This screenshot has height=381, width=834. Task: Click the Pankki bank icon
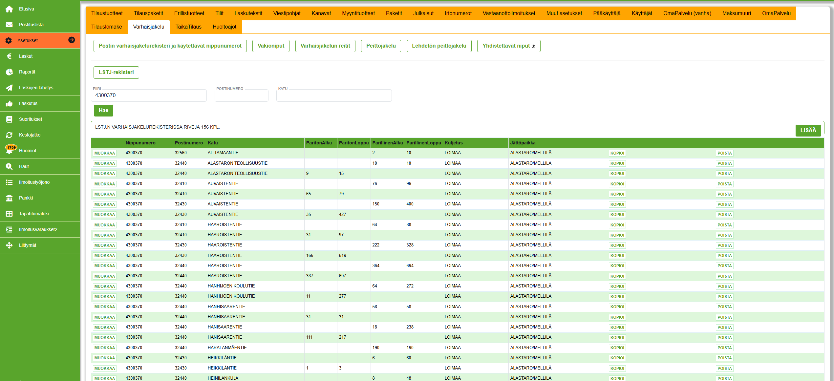[x=9, y=198]
